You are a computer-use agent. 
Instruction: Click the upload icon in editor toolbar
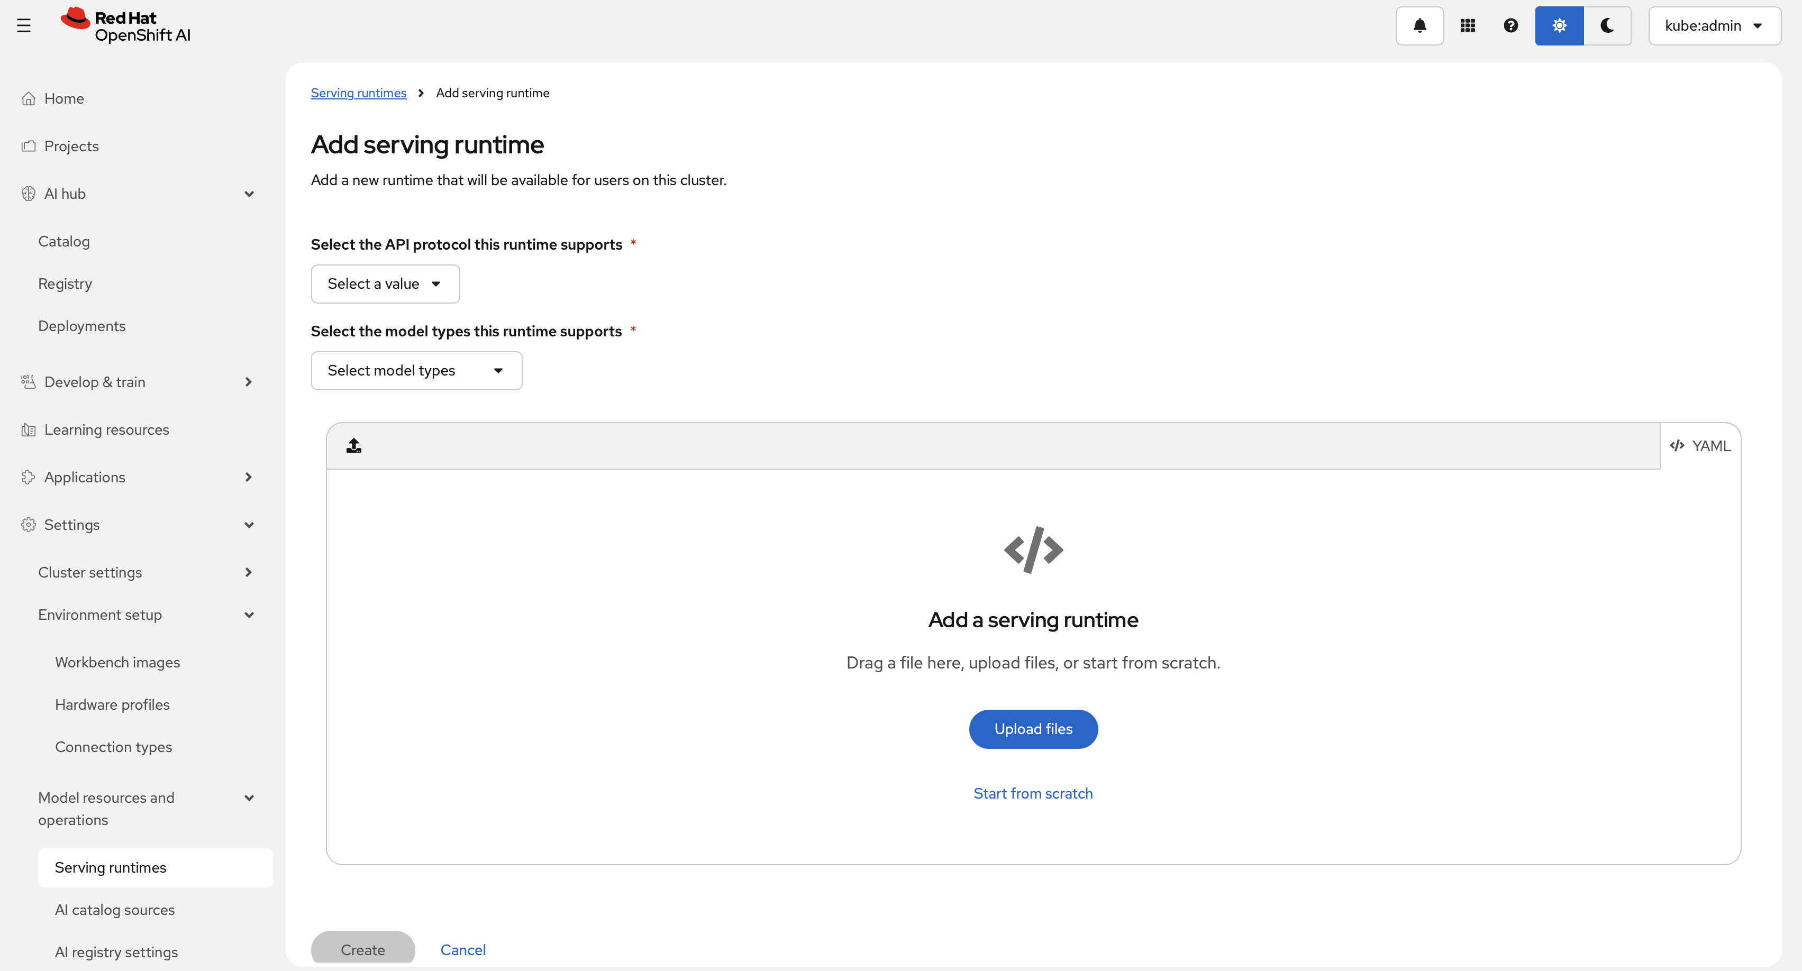point(354,445)
